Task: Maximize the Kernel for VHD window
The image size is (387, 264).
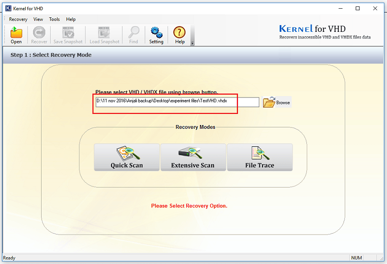Action: 357,8
